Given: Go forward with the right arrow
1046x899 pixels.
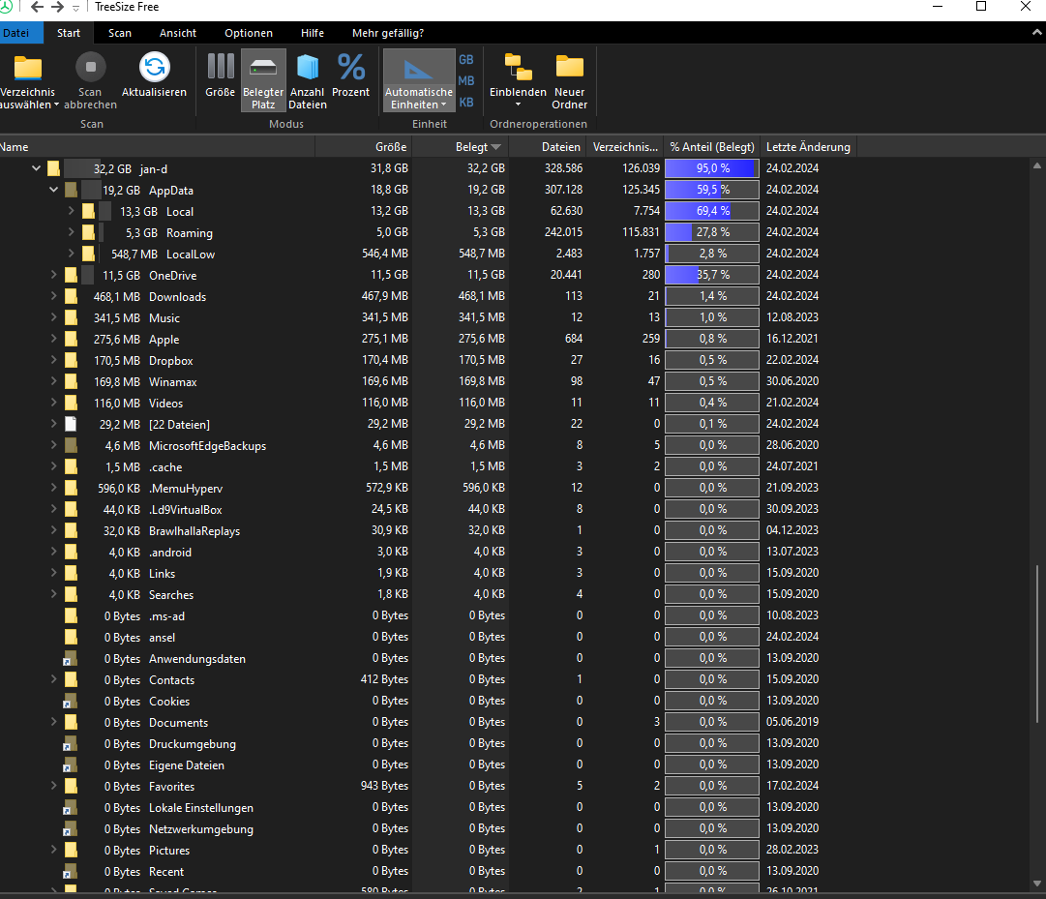Looking at the screenshot, I should 57,7.
